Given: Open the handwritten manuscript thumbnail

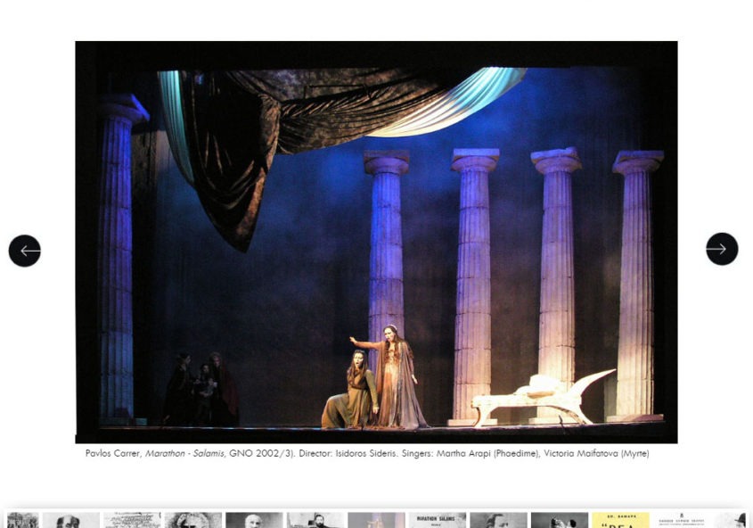Looking at the screenshot, I should pyautogui.click(x=132, y=520).
